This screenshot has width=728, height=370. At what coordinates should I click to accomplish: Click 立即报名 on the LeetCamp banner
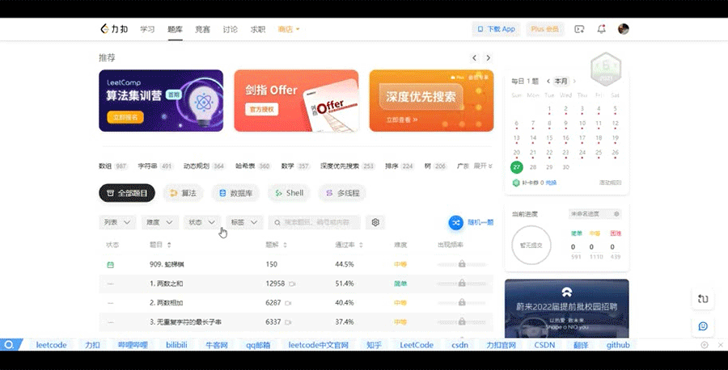125,117
